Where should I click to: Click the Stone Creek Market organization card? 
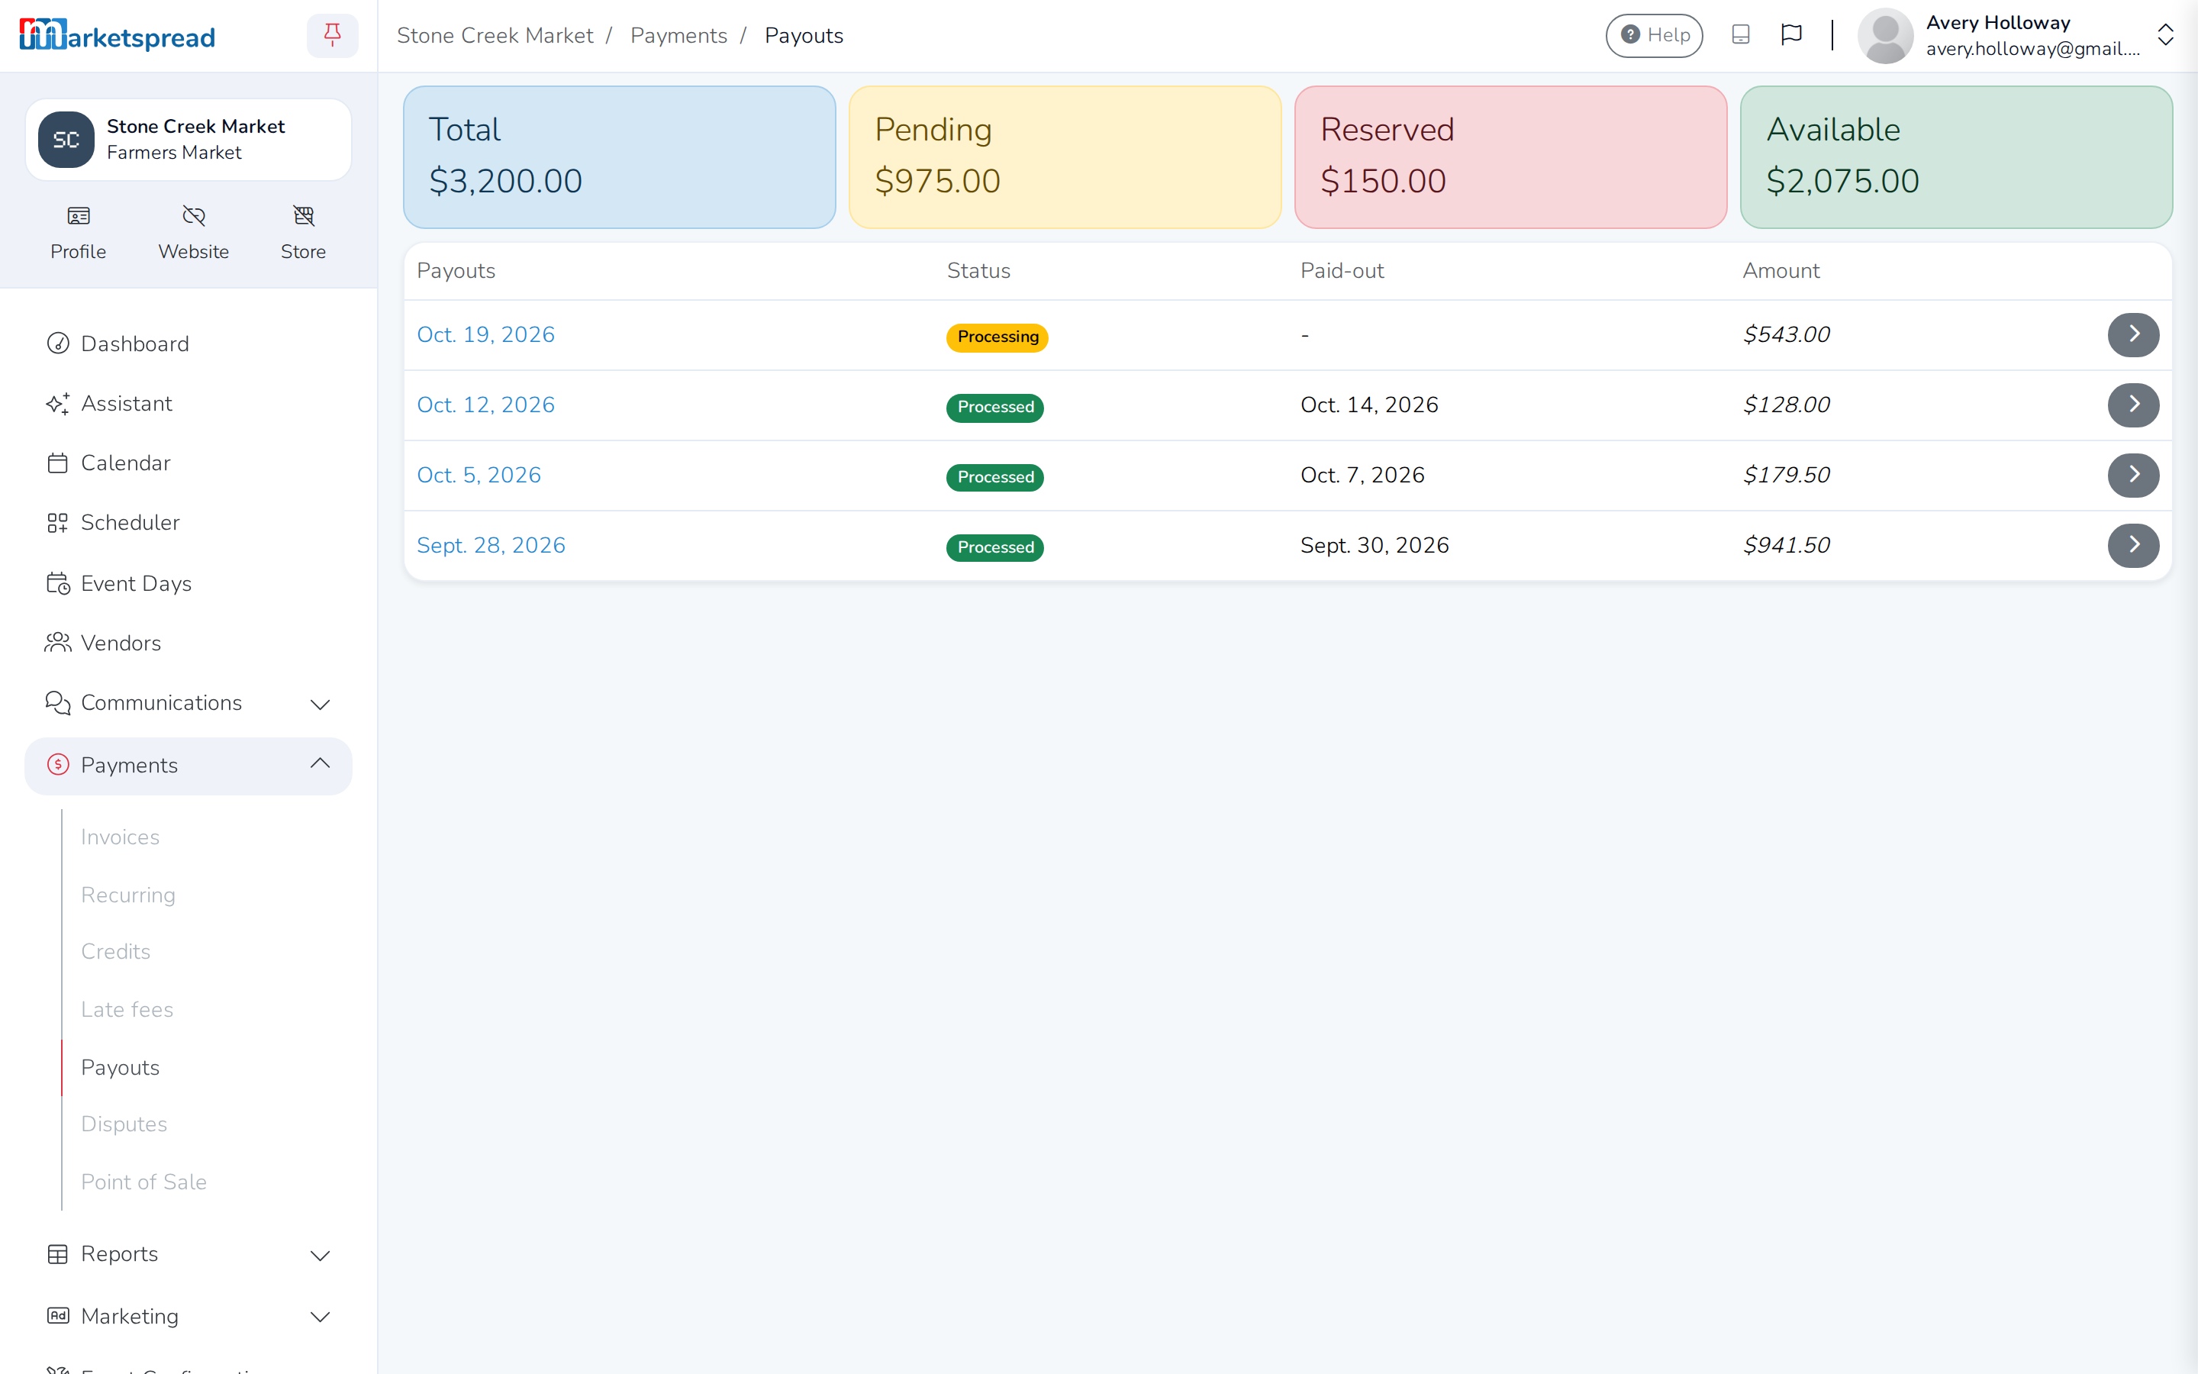pyautogui.click(x=188, y=139)
